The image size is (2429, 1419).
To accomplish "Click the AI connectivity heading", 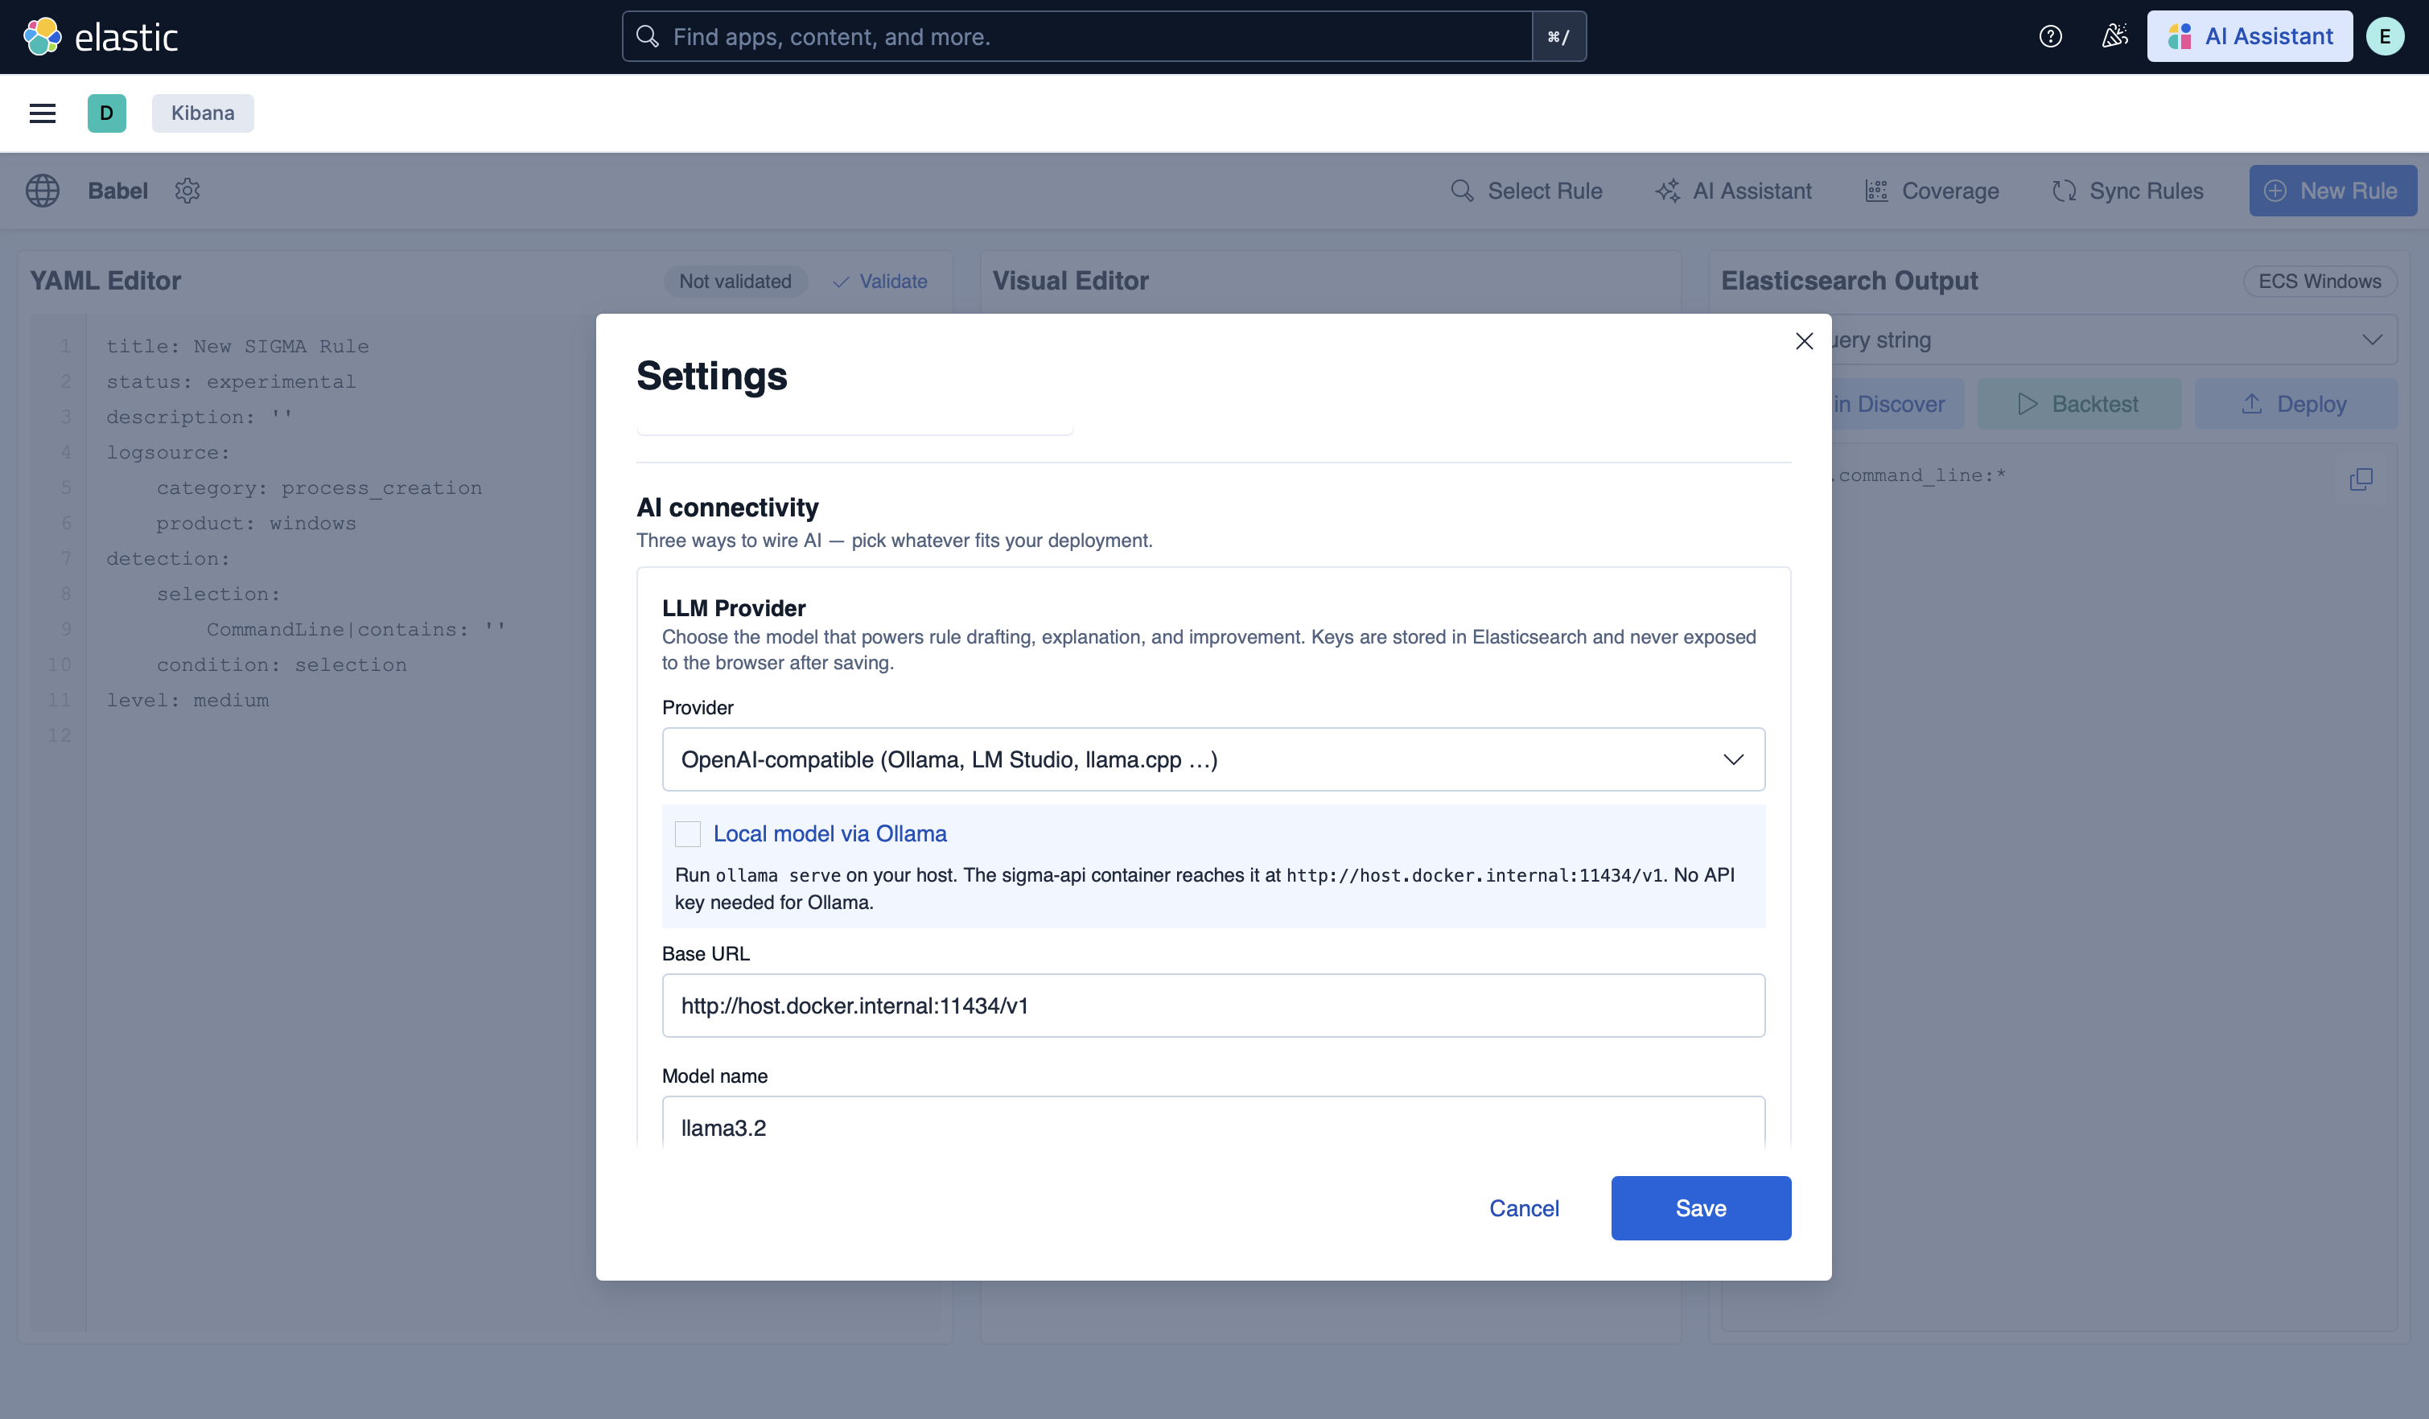I will (x=728, y=507).
